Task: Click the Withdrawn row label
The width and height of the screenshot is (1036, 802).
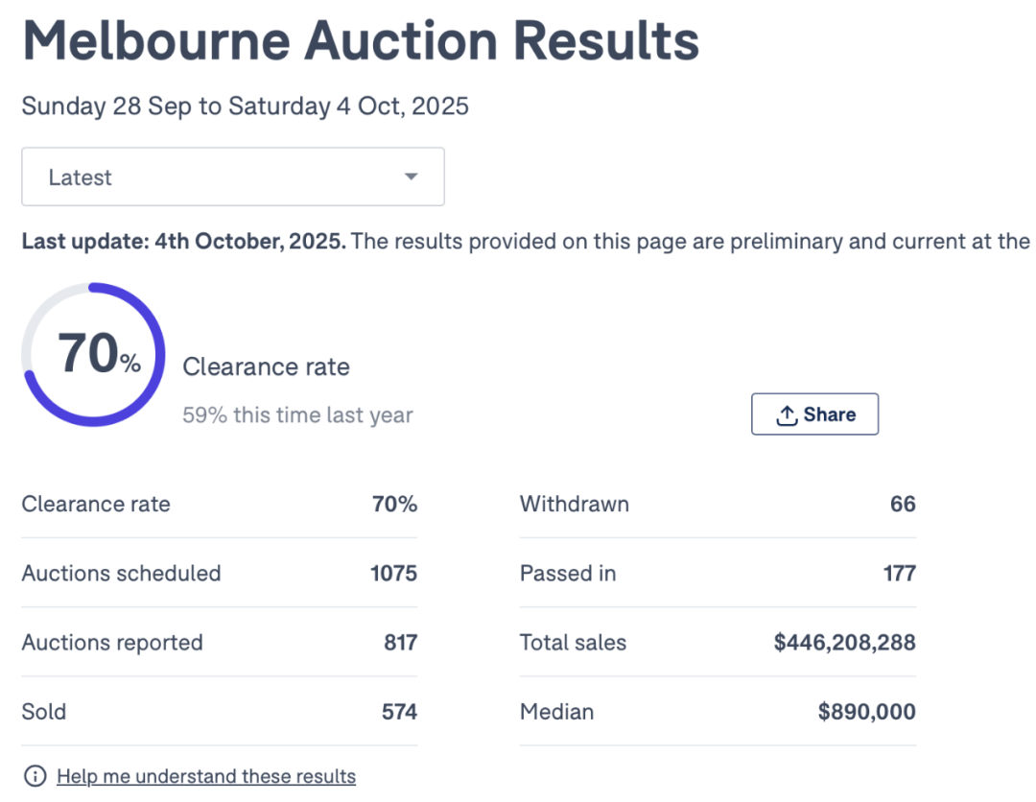Action: (x=574, y=504)
